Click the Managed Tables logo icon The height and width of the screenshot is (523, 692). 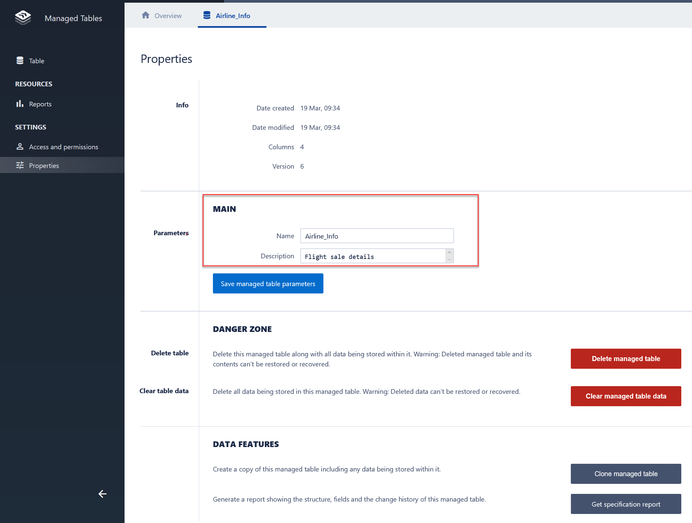tap(23, 18)
